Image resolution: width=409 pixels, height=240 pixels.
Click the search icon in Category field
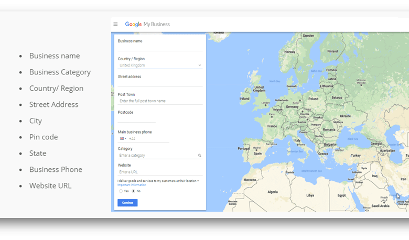[200, 156]
